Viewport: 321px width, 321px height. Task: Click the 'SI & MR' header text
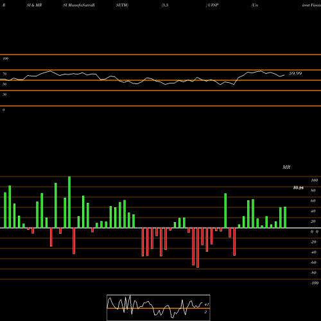34,5
